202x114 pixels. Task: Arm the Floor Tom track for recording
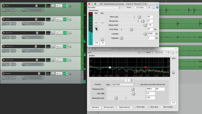(x=3, y=47)
